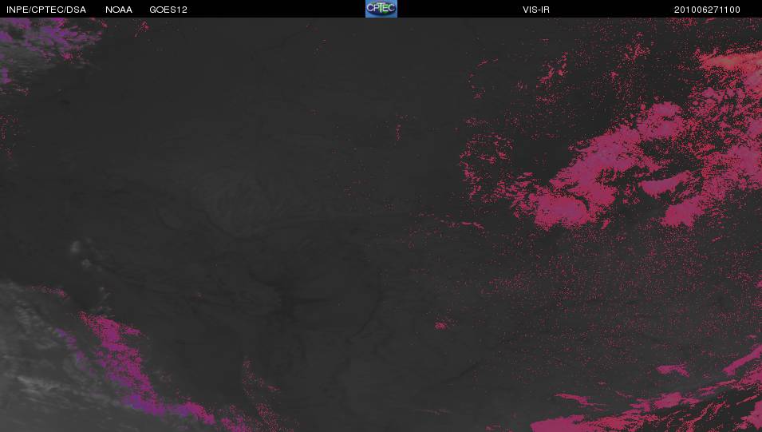Click the VIS-IR channel label
This screenshot has width=762, height=432.
[536, 10]
